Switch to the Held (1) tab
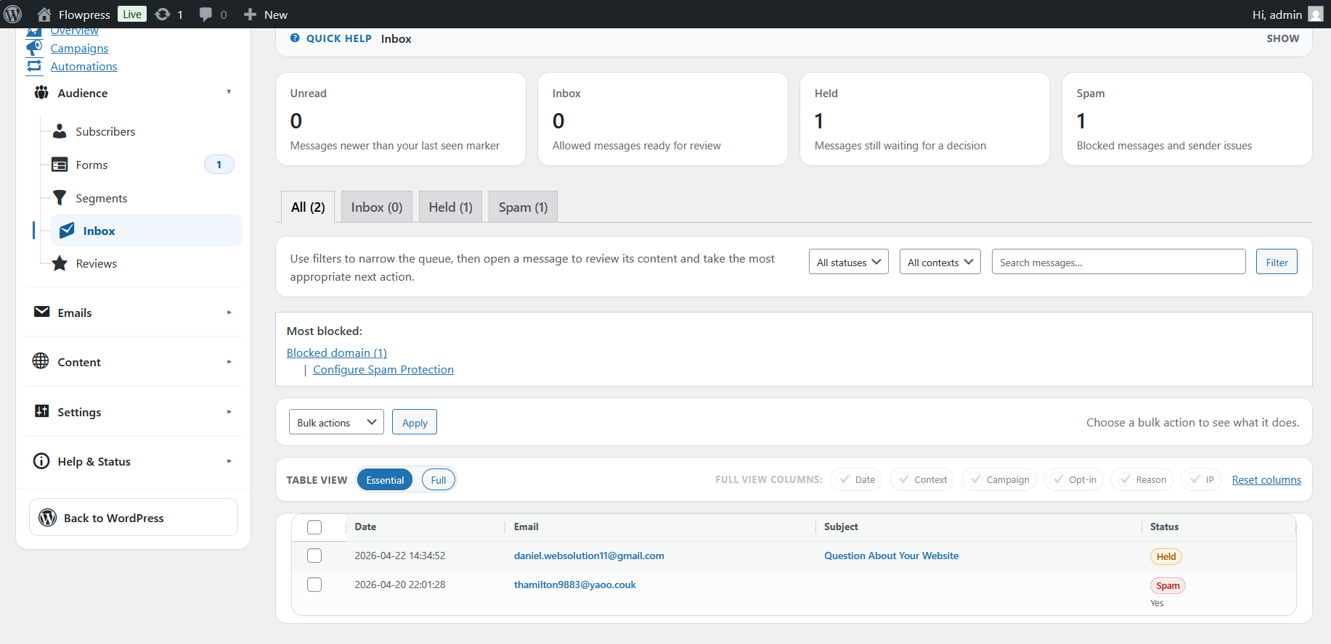Image resolution: width=1331 pixels, height=644 pixels. coord(450,207)
